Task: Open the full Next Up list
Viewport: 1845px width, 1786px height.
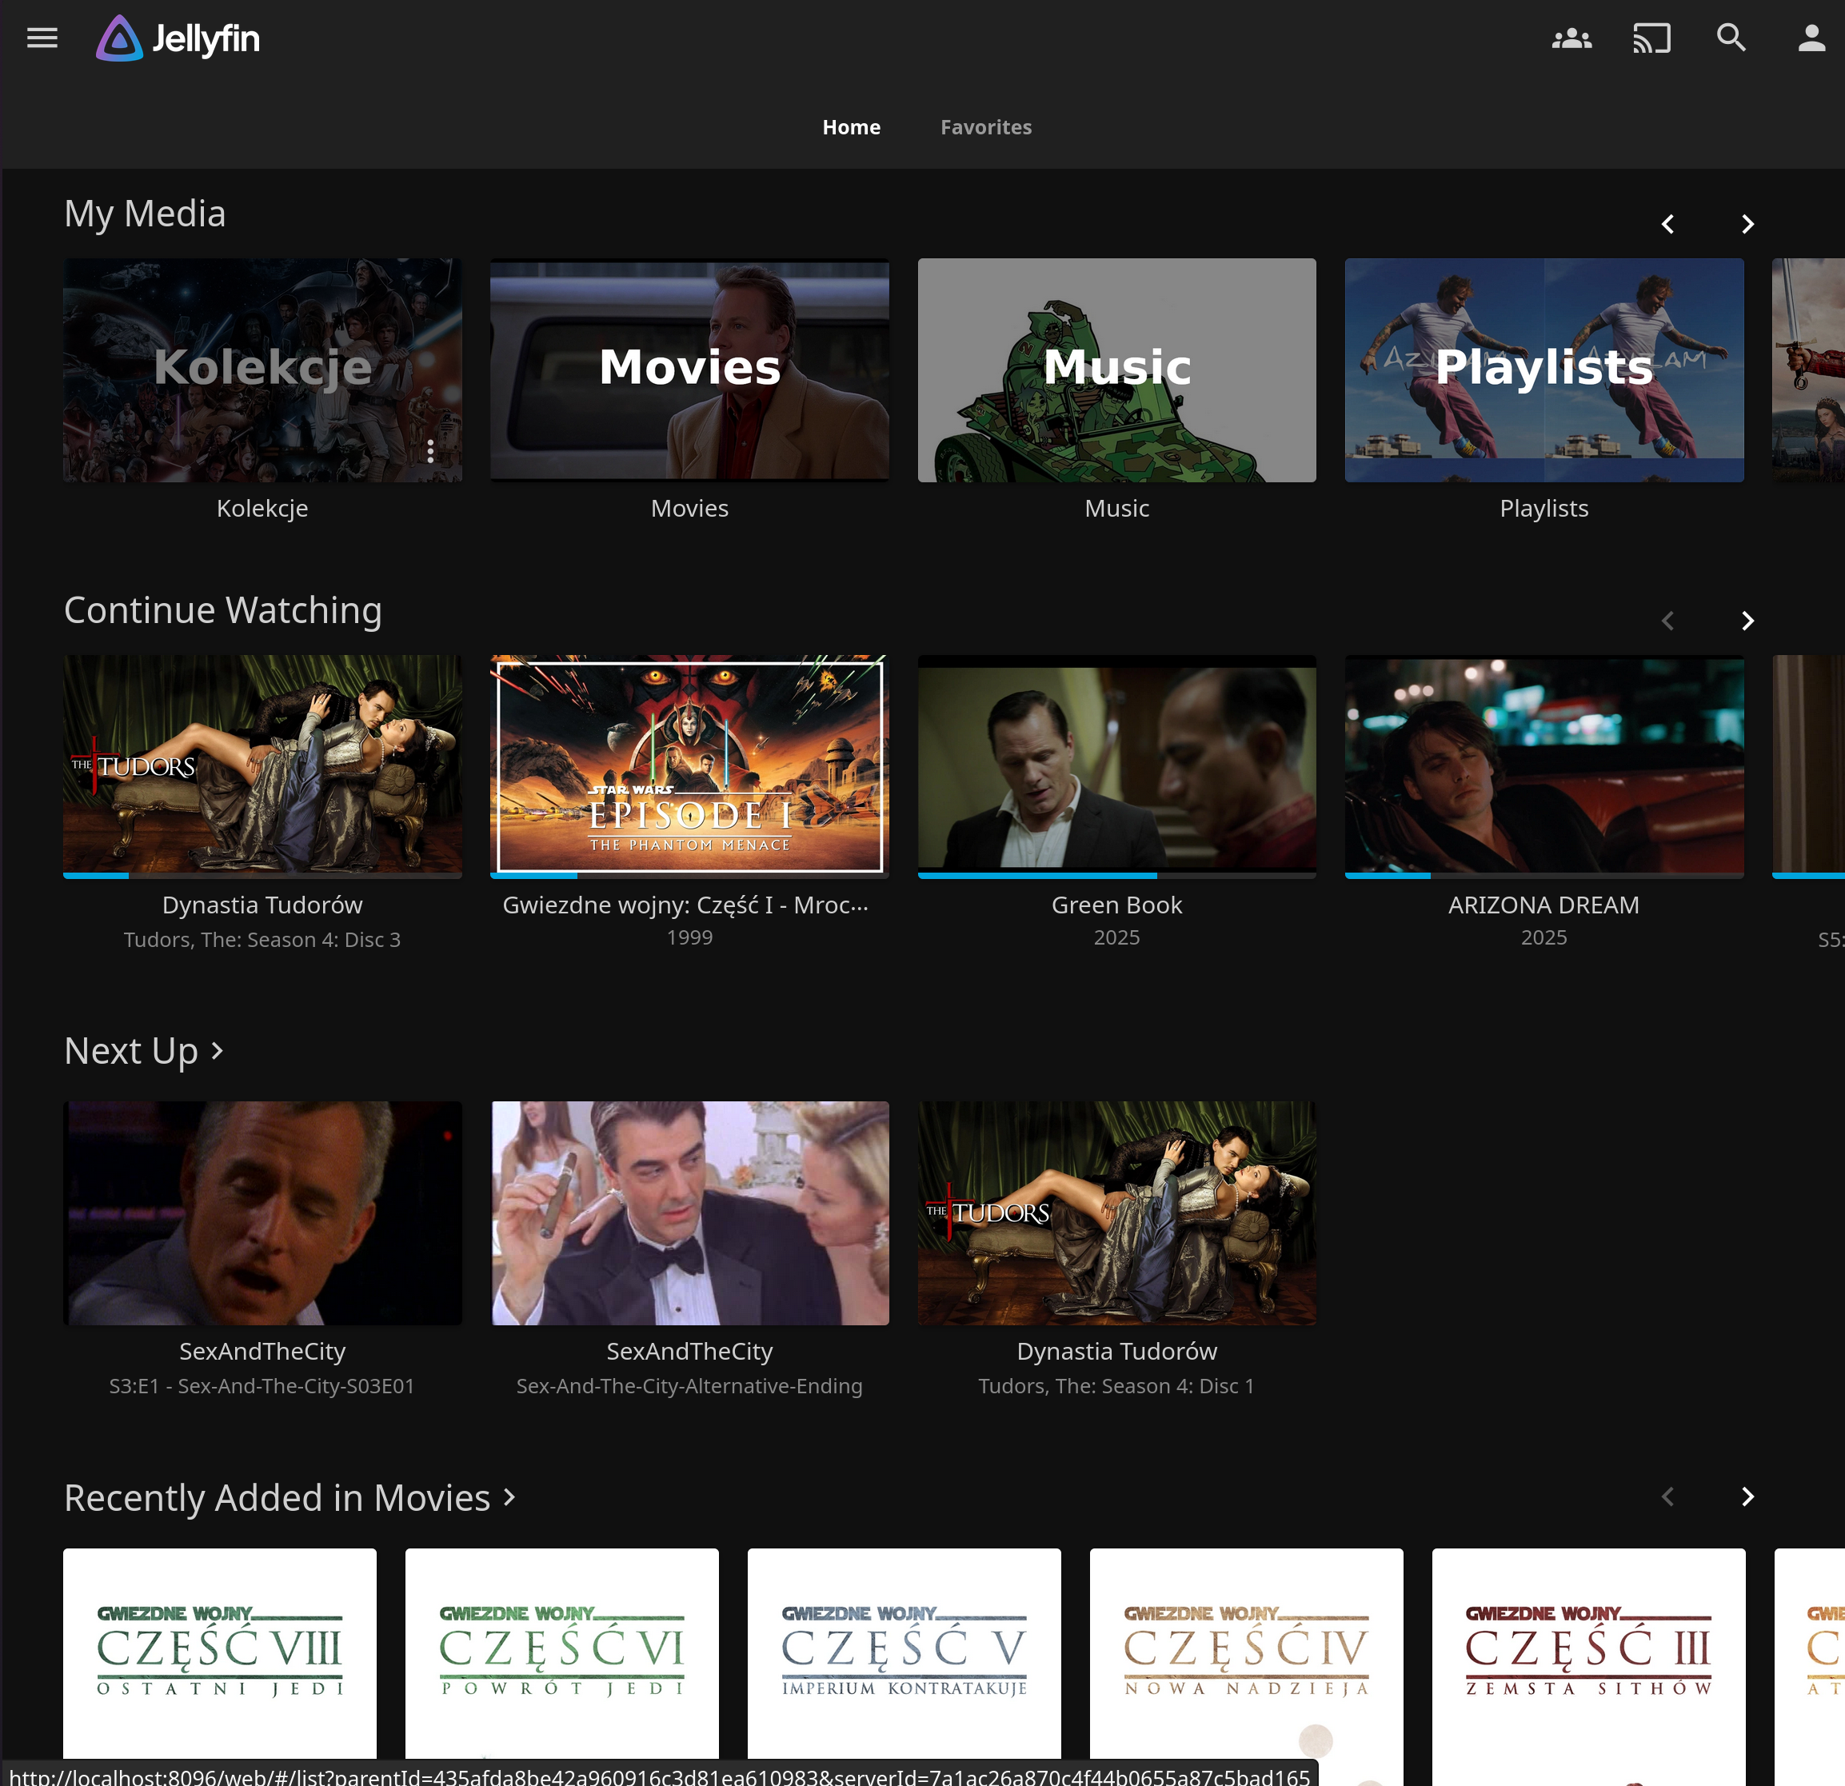Action: pos(143,1051)
